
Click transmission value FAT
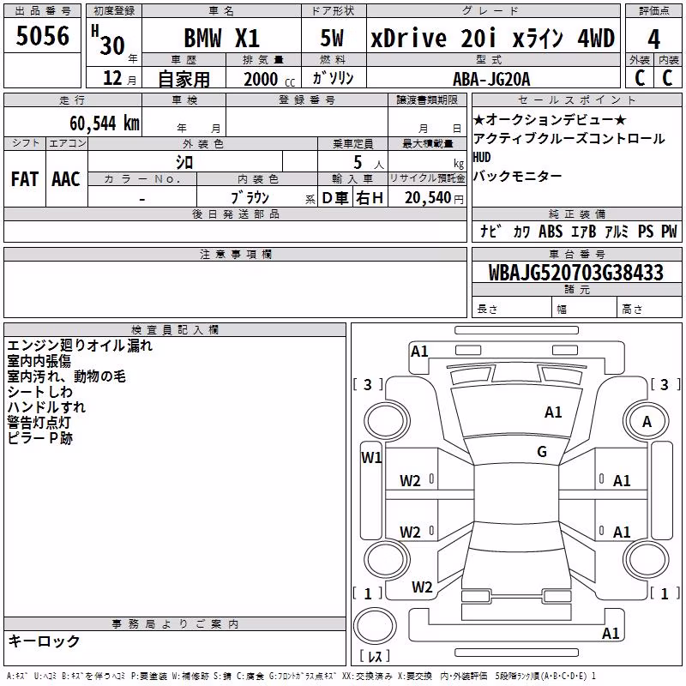pos(25,179)
